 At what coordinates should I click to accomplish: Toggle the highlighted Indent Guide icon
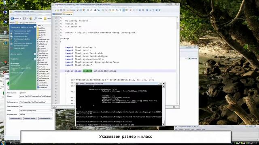123,10
